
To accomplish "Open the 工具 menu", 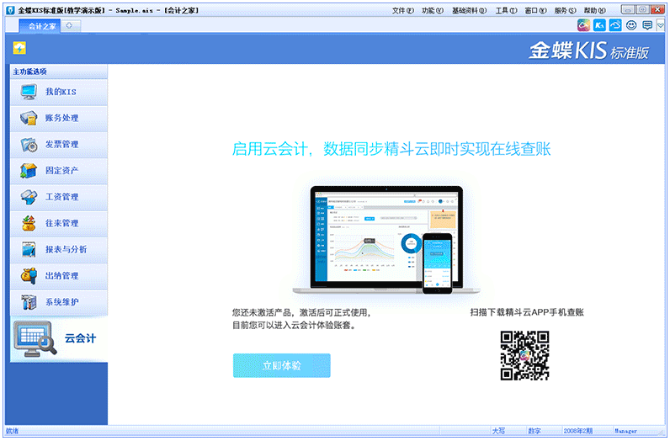I will 506,10.
